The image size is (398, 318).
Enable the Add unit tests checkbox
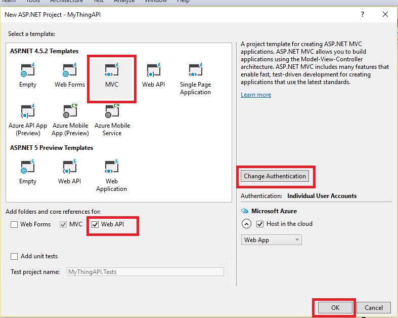15,256
